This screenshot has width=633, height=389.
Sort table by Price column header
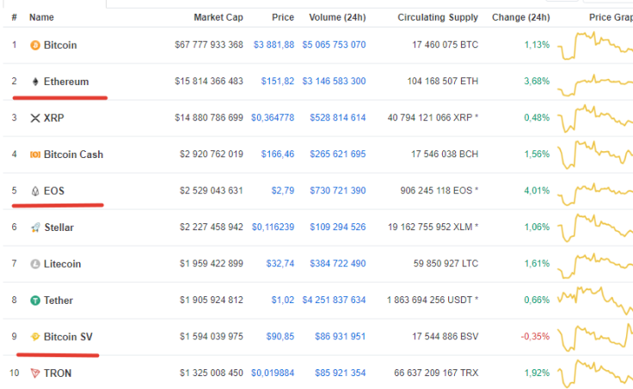point(283,17)
